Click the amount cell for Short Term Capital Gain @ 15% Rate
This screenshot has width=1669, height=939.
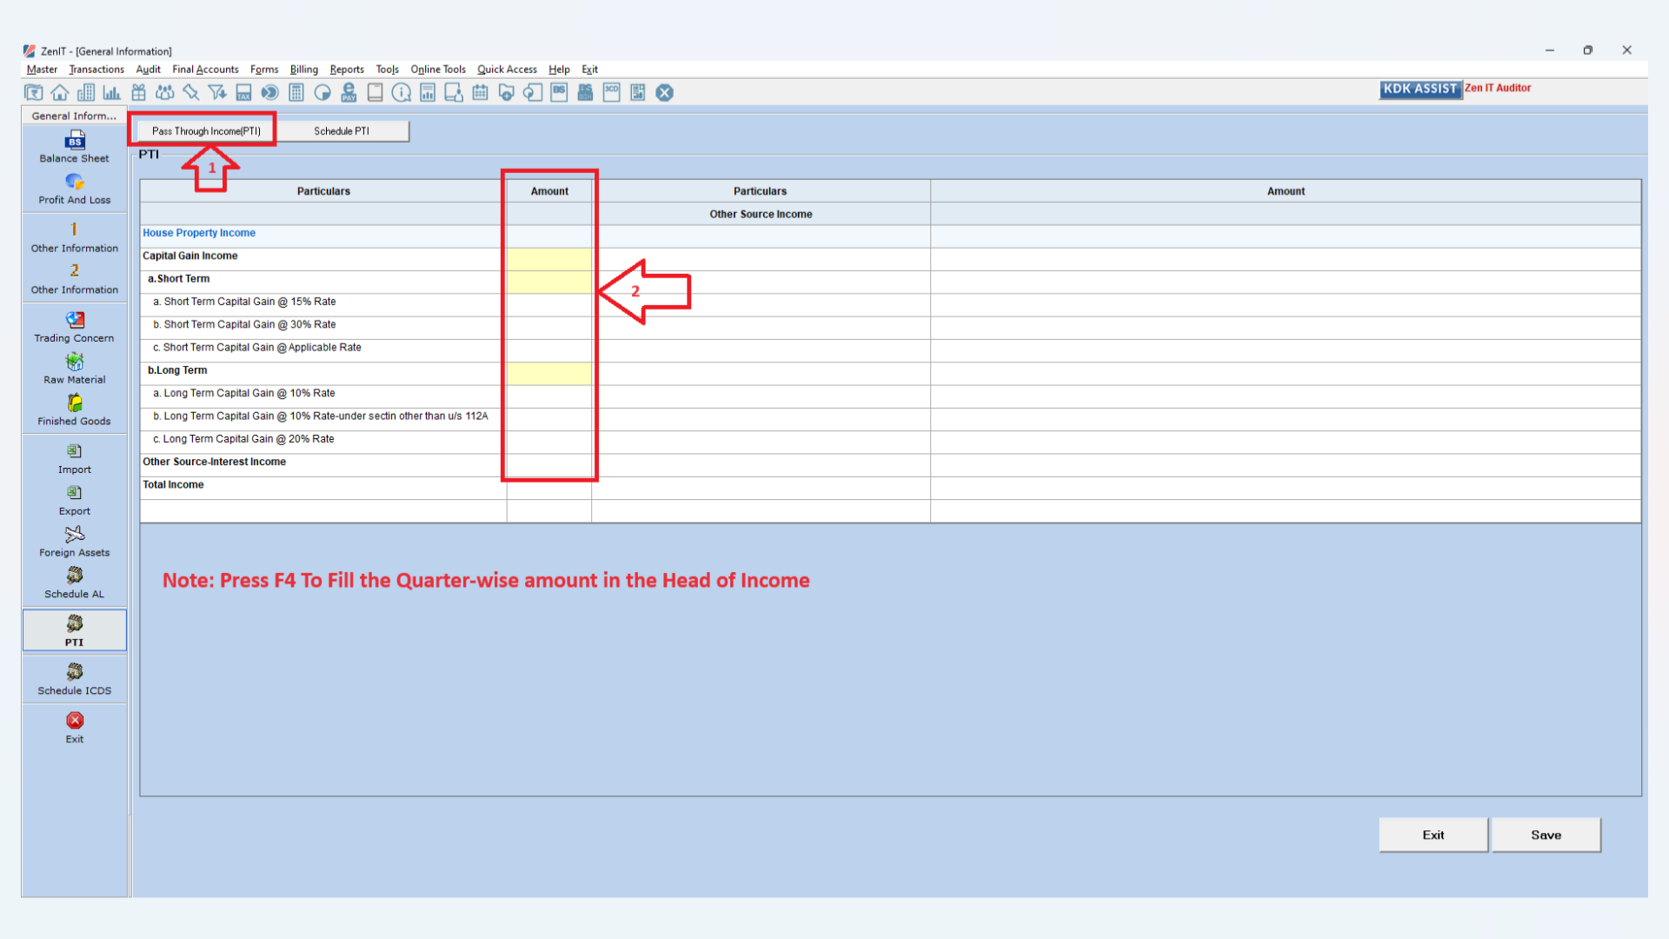tap(549, 303)
